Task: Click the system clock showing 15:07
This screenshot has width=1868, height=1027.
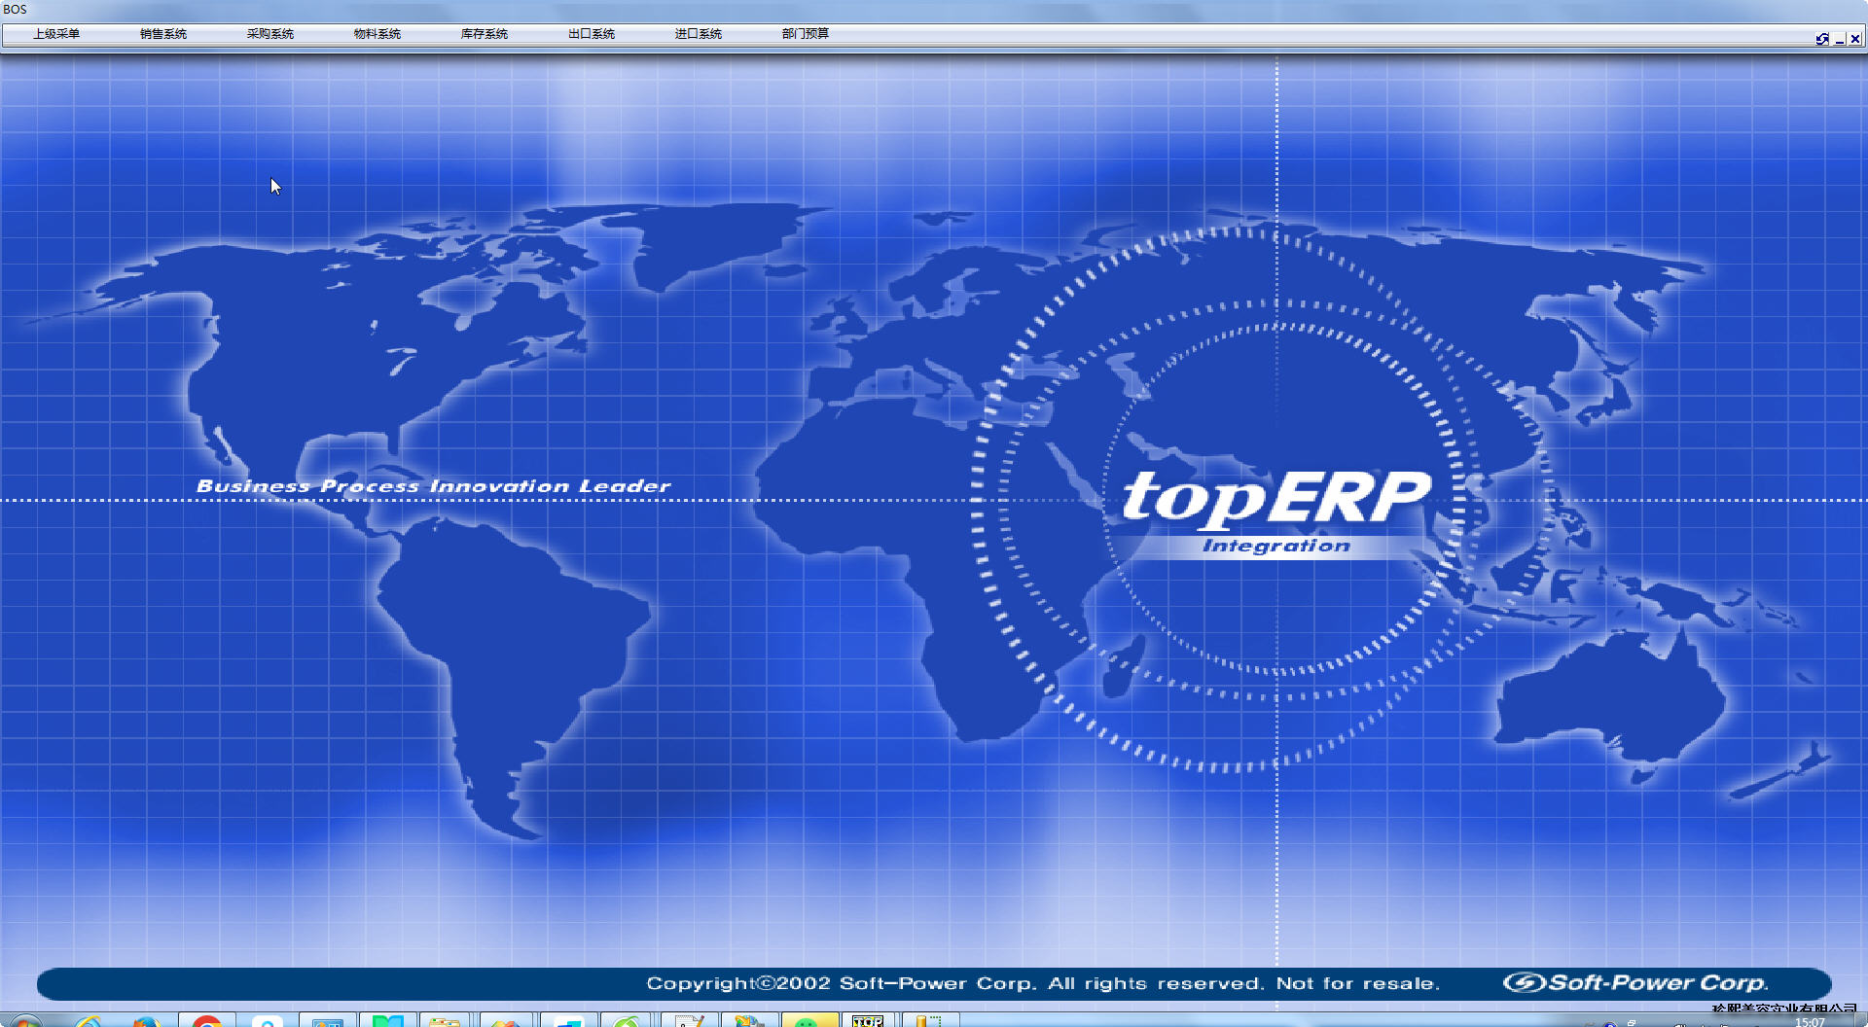Action: point(1810,1021)
